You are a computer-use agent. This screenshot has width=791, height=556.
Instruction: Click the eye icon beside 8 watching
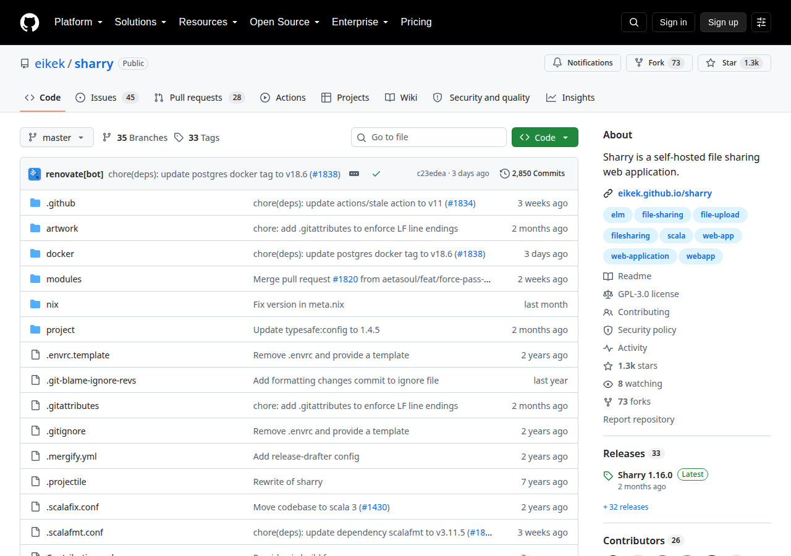tap(608, 384)
